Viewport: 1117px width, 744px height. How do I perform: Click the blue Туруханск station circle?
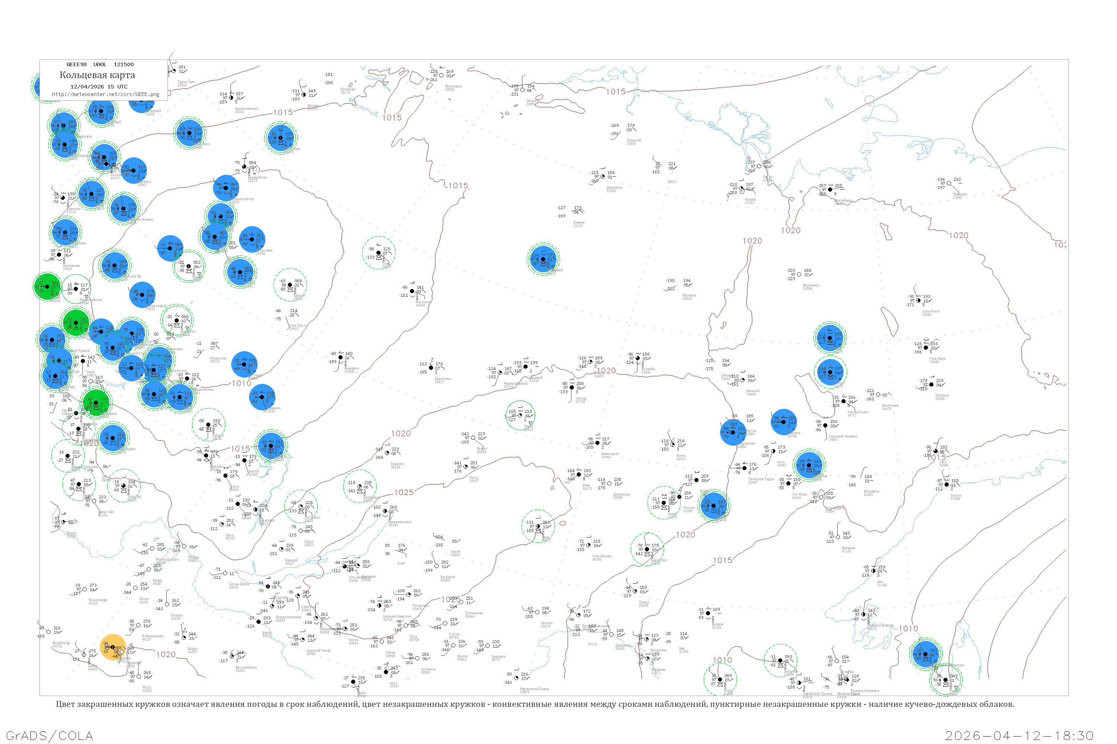click(281, 138)
